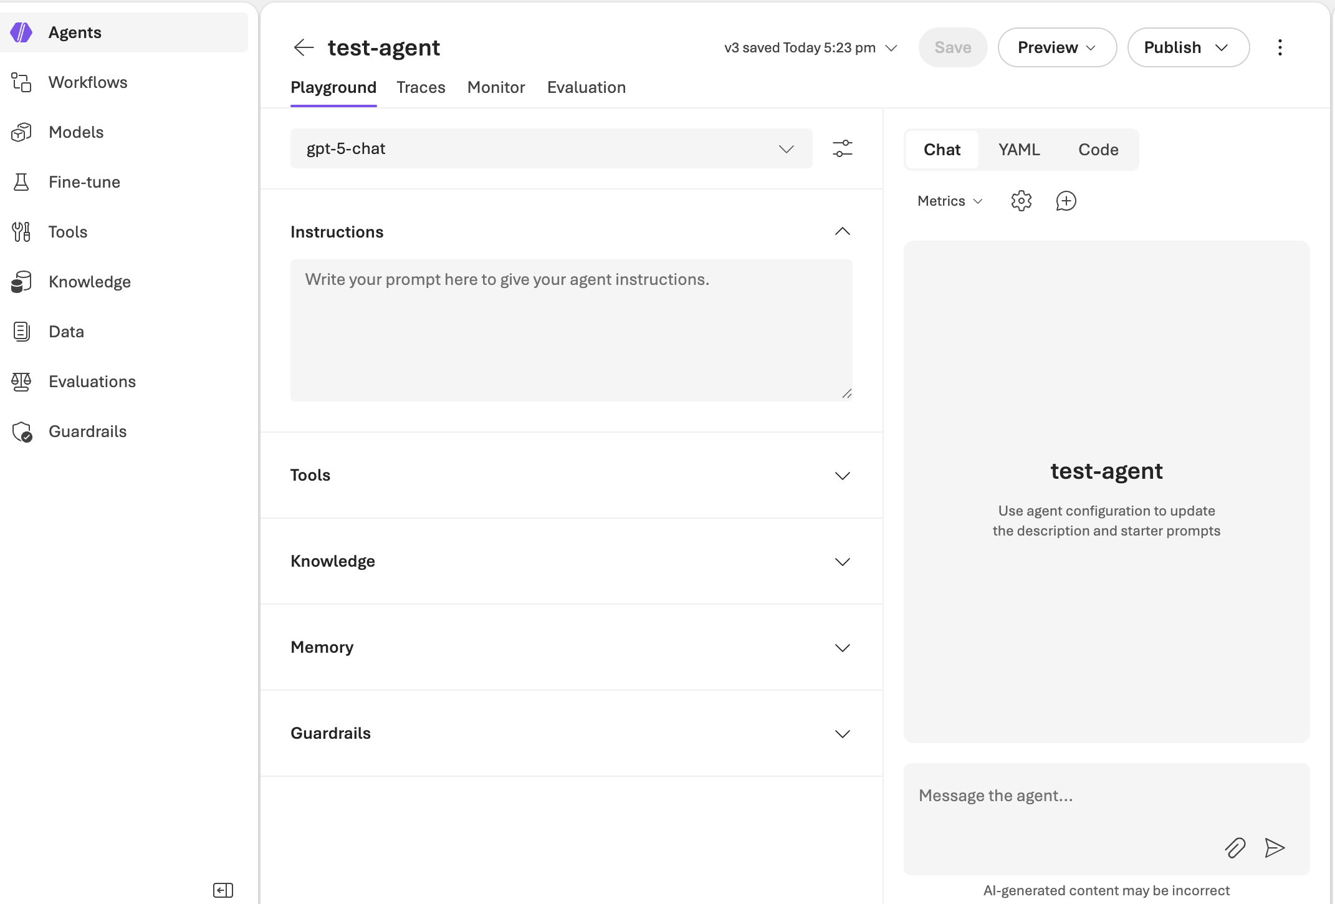Collapse sidebar using bottom panel icon
Screen dimensions: 1335x904
222,890
